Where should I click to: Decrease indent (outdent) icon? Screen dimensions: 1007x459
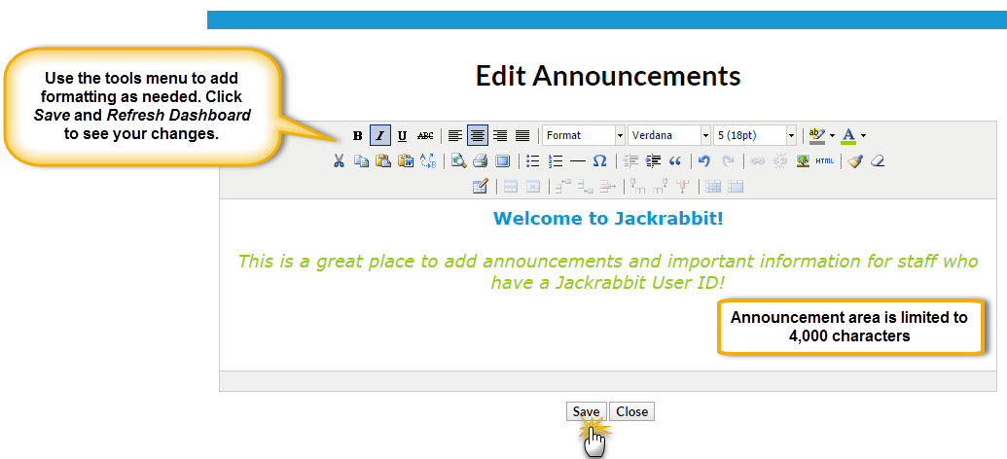click(630, 161)
